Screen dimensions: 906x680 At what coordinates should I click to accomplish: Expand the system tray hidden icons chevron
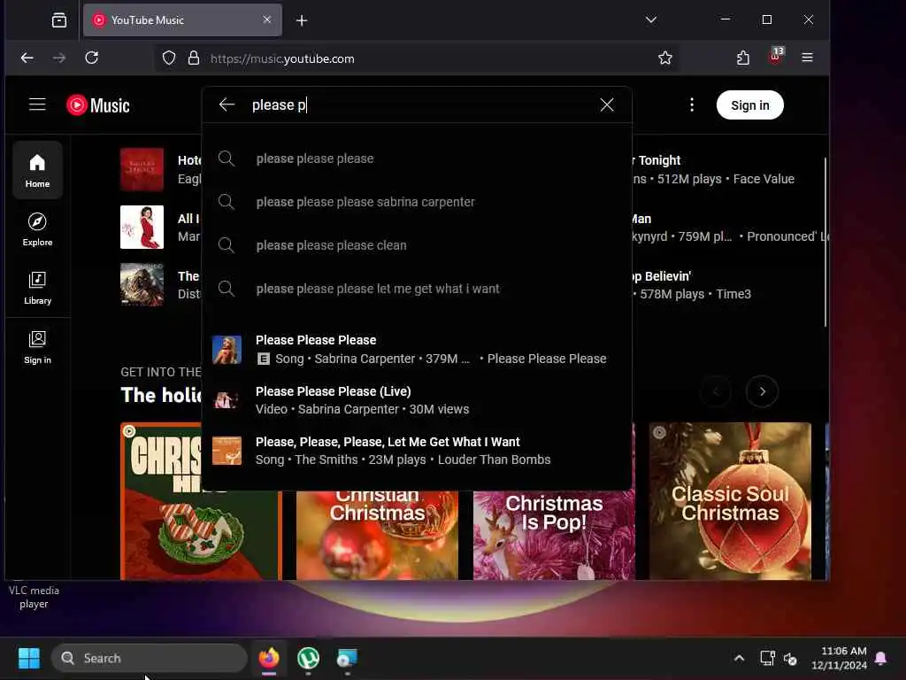[739, 658]
